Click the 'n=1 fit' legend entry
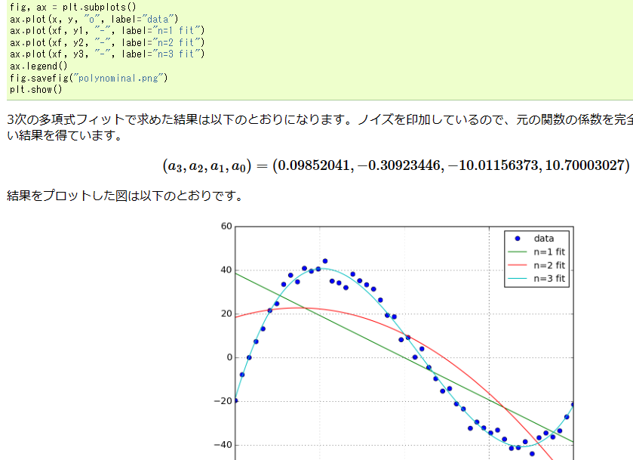 click(536, 252)
